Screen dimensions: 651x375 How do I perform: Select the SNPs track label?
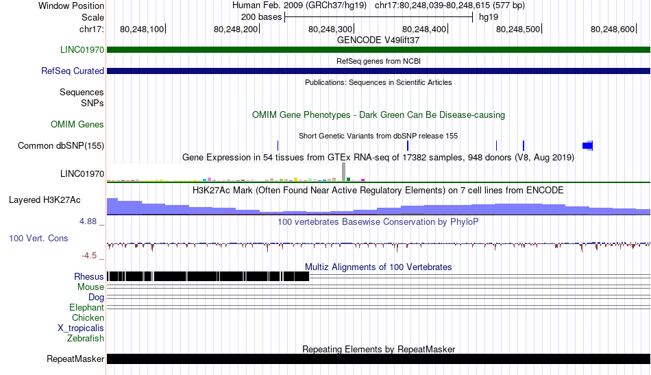click(93, 103)
